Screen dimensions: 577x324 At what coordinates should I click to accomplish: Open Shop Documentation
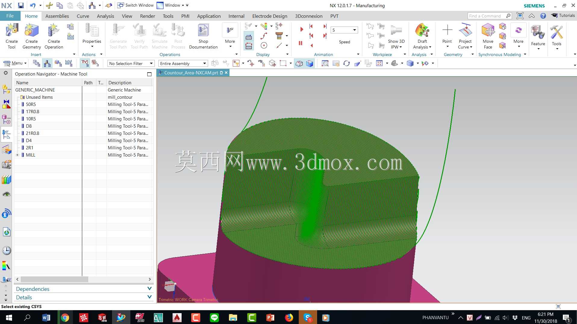pos(203,36)
